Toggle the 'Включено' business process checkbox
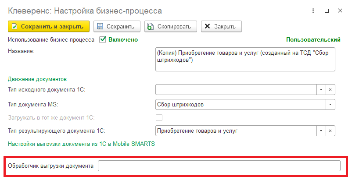 [x=103, y=39]
